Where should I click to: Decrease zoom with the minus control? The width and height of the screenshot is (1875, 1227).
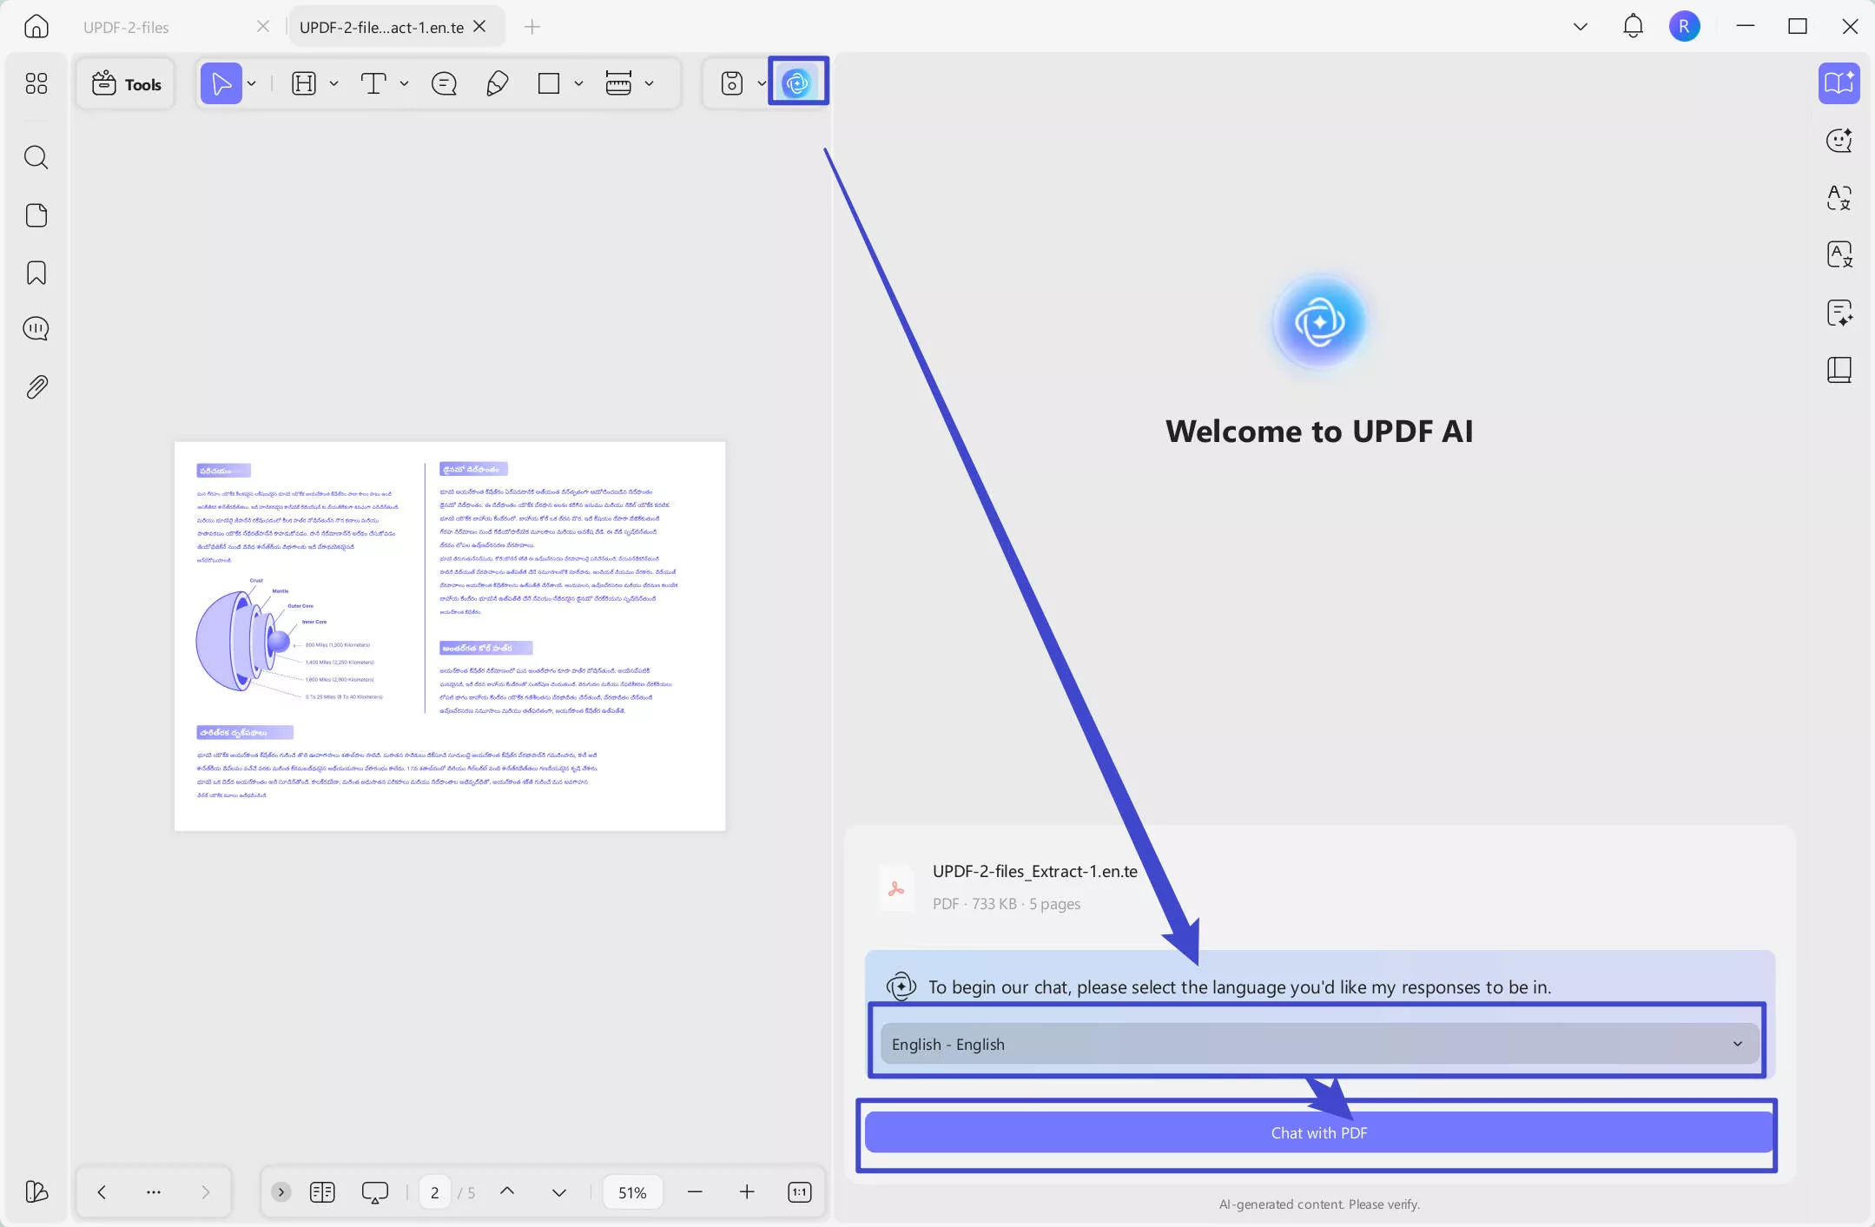[x=695, y=1191]
